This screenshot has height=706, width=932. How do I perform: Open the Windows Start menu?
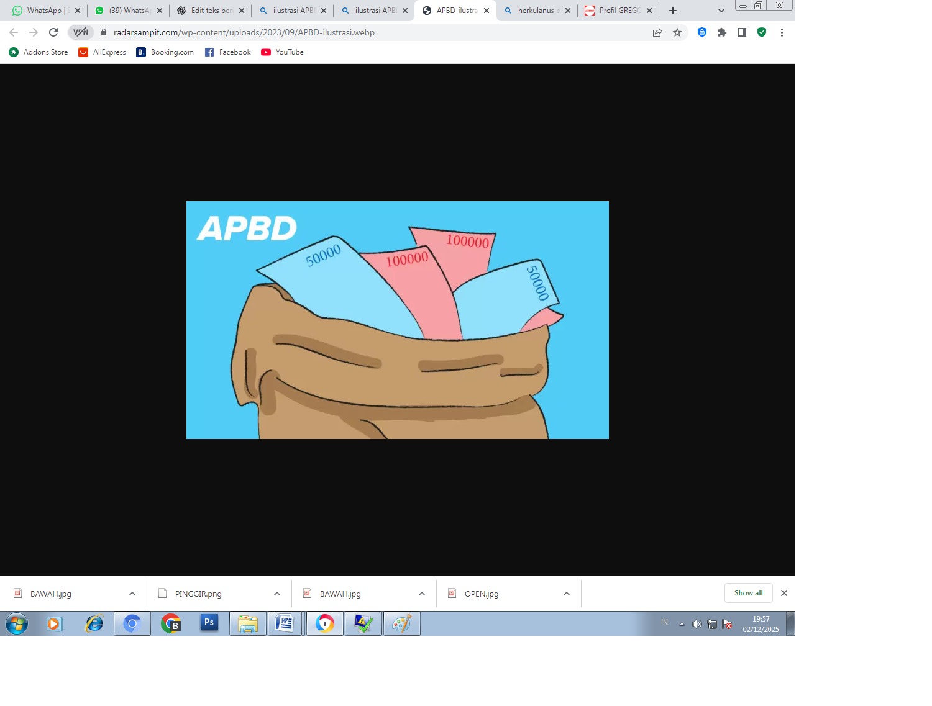(x=17, y=623)
